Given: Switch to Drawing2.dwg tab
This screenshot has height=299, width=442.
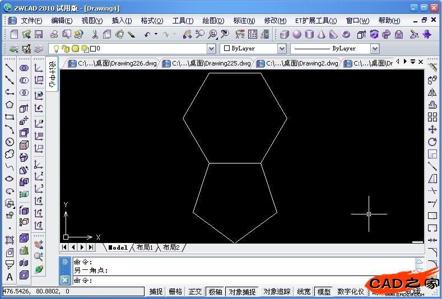Looking at the screenshot, I should coord(297,63).
